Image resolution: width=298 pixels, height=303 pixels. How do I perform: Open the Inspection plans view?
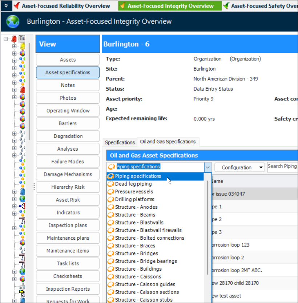[68, 225]
